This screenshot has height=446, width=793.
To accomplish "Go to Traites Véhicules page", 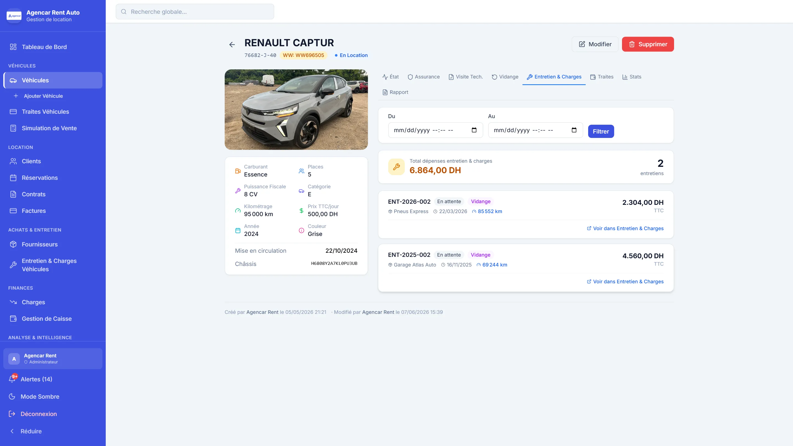I will [x=53, y=112].
